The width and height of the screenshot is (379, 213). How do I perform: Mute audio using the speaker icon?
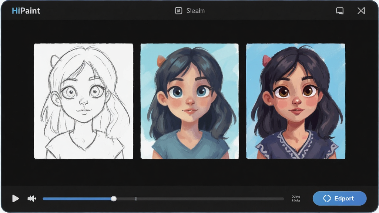tap(32, 199)
